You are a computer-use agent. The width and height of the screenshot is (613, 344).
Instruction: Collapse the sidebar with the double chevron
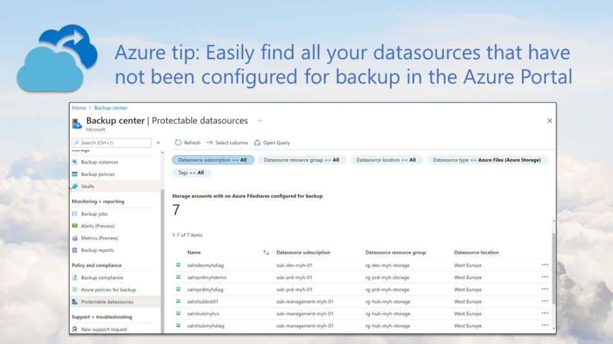click(159, 143)
